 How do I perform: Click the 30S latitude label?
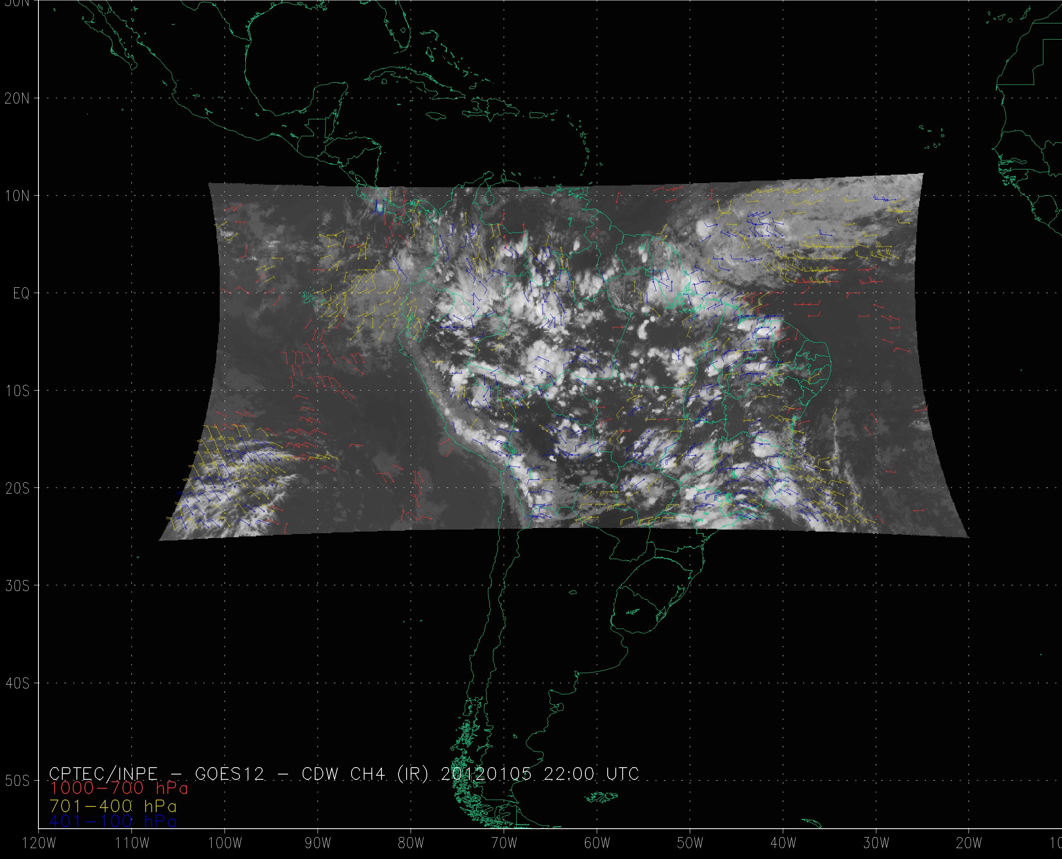17,586
